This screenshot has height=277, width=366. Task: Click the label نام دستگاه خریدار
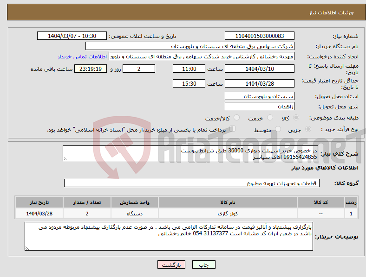click(337, 47)
